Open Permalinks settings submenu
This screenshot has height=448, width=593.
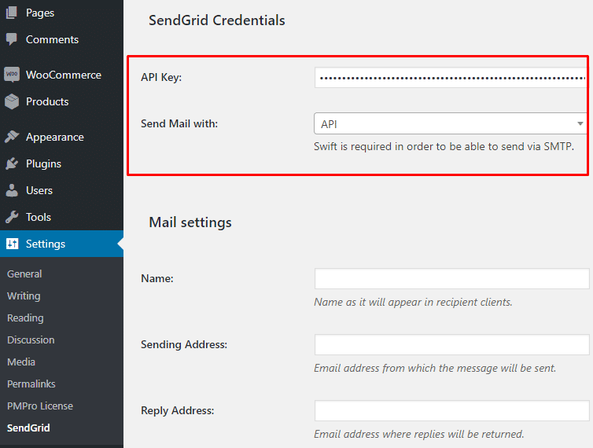point(31,384)
